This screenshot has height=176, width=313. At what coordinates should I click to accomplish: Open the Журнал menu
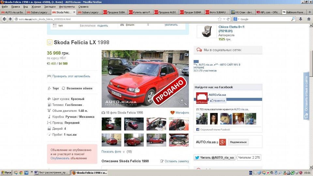coord(36,7)
